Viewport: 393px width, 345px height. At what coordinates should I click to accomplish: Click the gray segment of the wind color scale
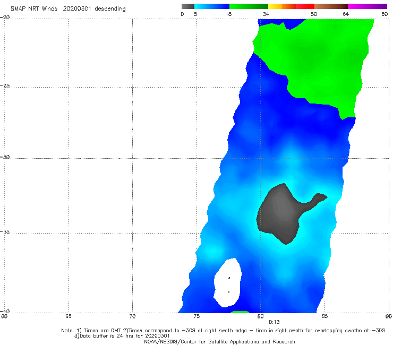[x=188, y=6]
